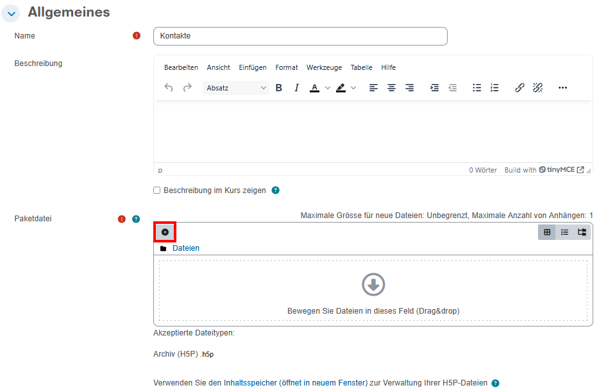599x390 pixels.
Task: Remove link with unlink icon
Action: click(537, 88)
